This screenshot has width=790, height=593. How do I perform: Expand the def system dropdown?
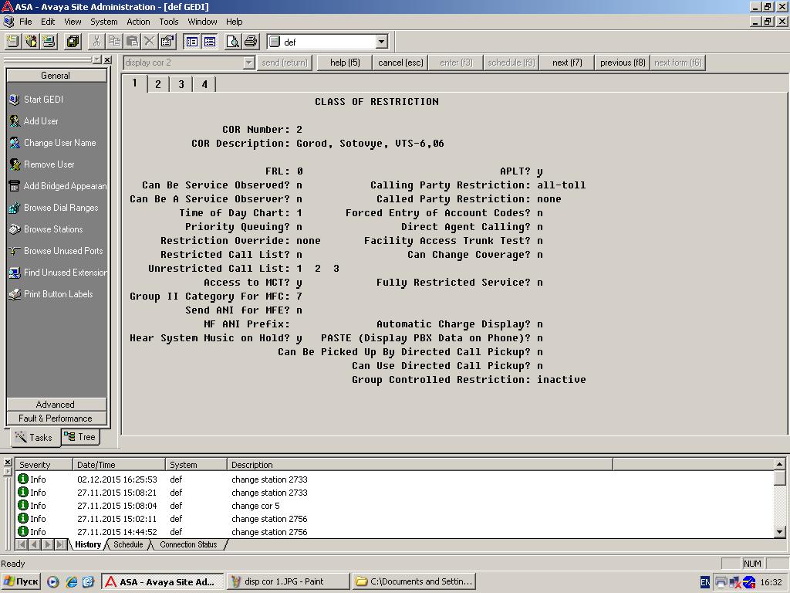tap(382, 42)
